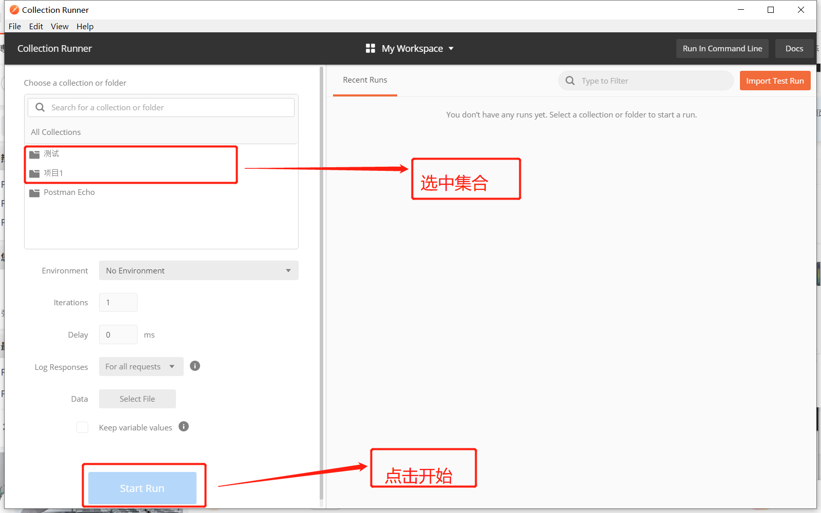
Task: Focus the Type to Filter field
Action: click(x=646, y=81)
